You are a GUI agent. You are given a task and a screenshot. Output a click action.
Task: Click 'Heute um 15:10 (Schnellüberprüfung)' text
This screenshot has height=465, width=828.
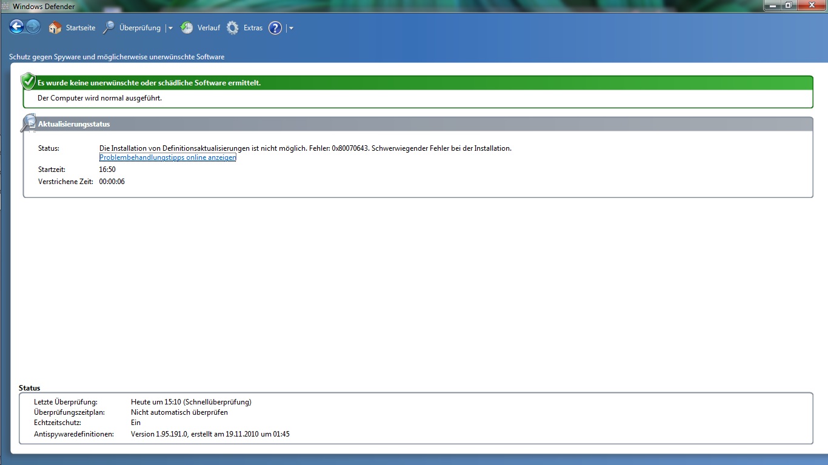click(191, 402)
